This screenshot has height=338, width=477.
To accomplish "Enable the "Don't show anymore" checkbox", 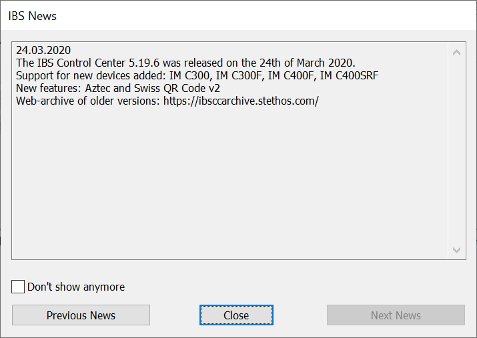I will (19, 287).
